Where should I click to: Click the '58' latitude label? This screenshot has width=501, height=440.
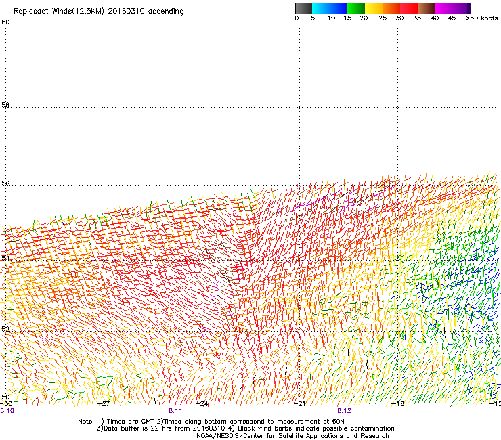coord(5,105)
